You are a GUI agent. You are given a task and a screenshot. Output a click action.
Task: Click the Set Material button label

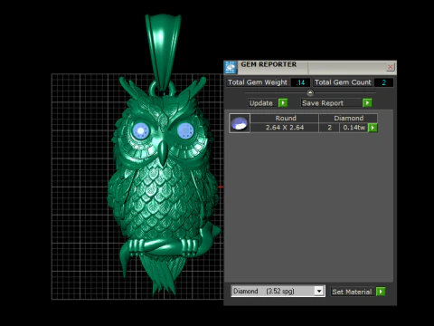tap(352, 292)
